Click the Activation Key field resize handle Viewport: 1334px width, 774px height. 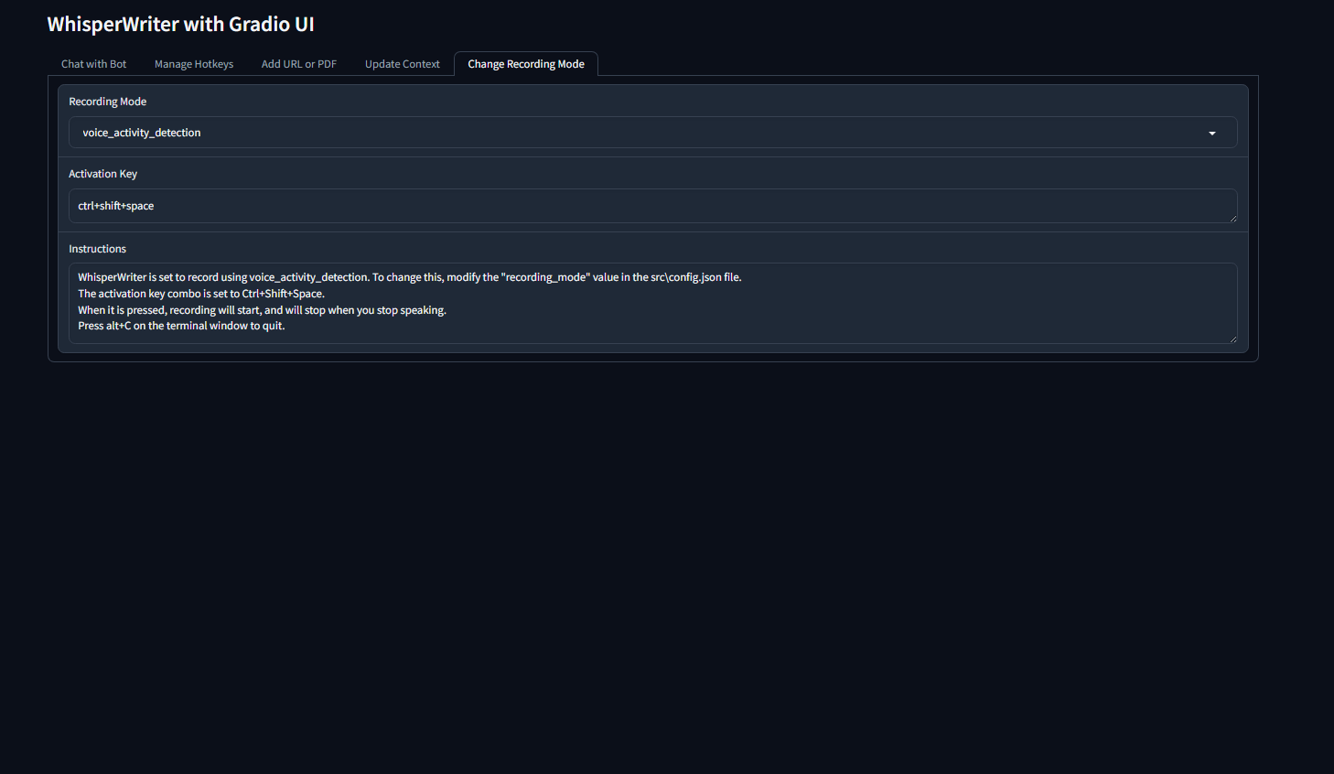[1232, 218]
